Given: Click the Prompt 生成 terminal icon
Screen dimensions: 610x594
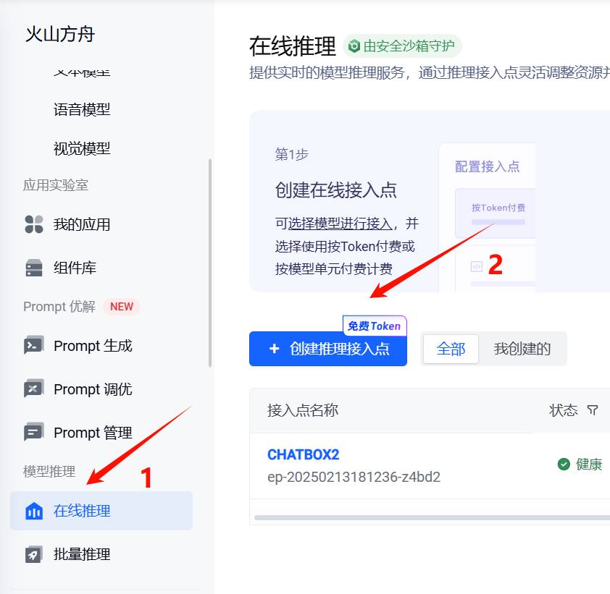Looking at the screenshot, I should [34, 345].
